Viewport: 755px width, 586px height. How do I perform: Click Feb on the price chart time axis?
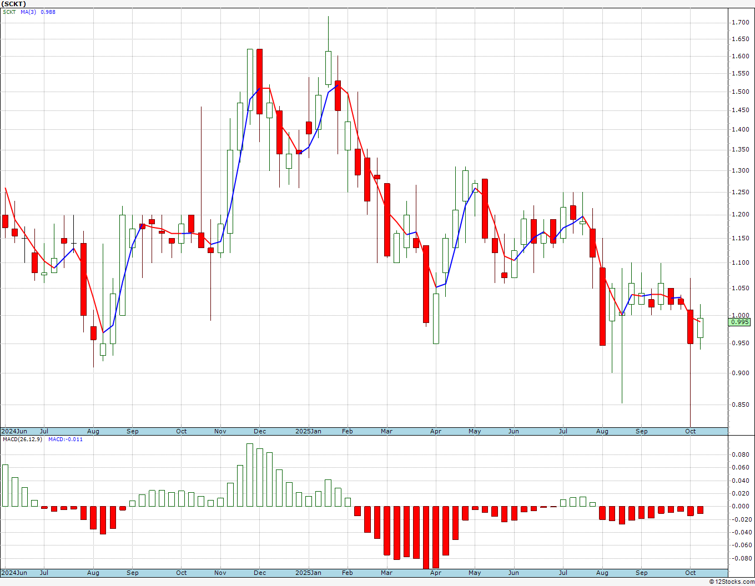coord(348,431)
